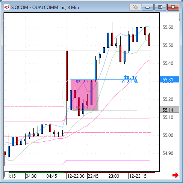
Task: Click the 0.31 % annotation text
Action: (x=130, y=82)
